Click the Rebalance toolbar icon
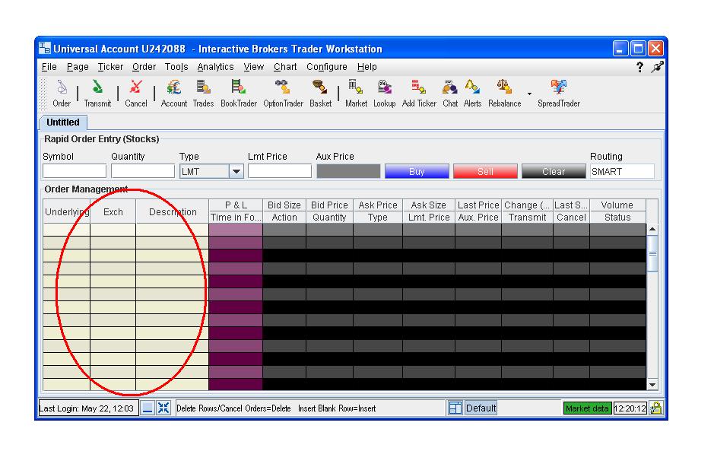 505,94
